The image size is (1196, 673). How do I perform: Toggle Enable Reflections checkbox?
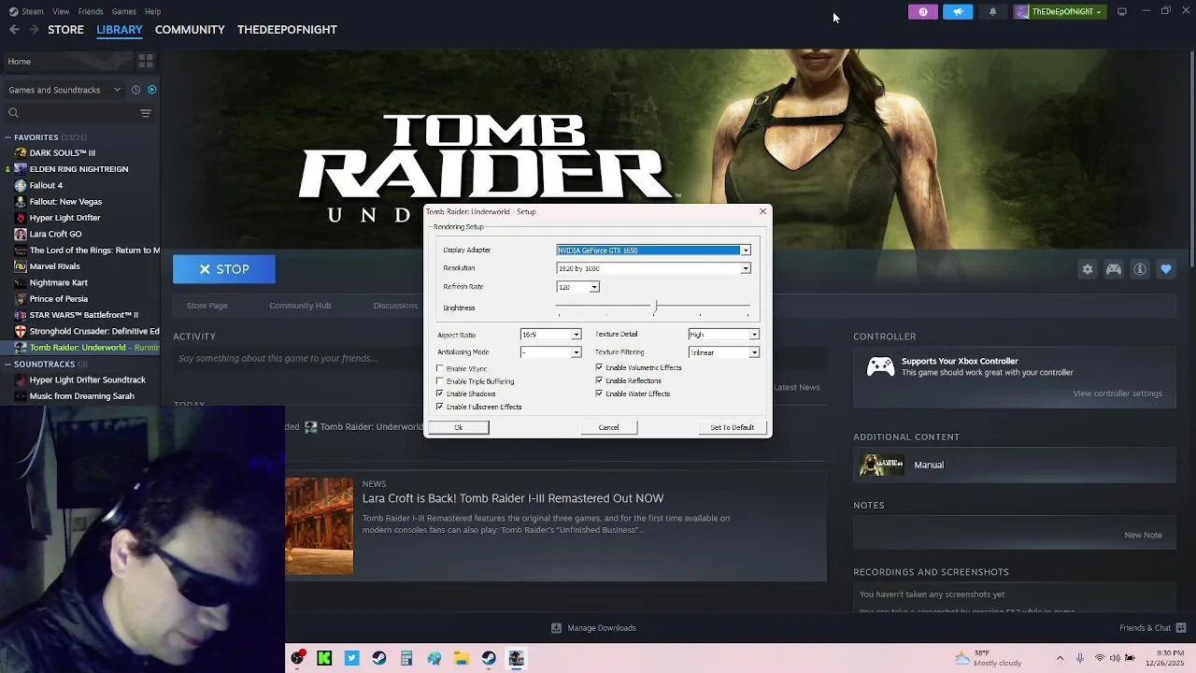click(x=599, y=380)
